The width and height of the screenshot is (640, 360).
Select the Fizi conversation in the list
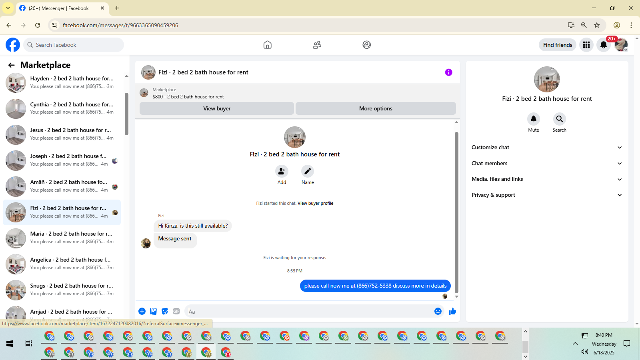[62, 212]
